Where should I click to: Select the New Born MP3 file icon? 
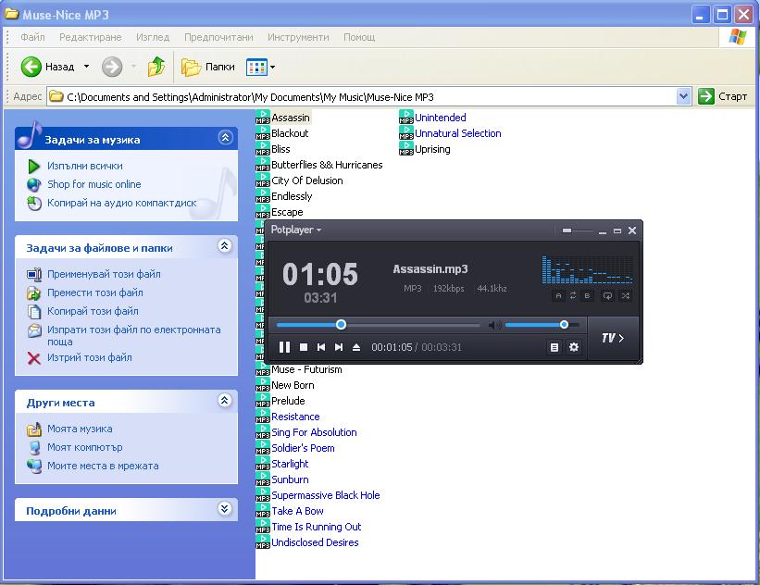coord(263,385)
